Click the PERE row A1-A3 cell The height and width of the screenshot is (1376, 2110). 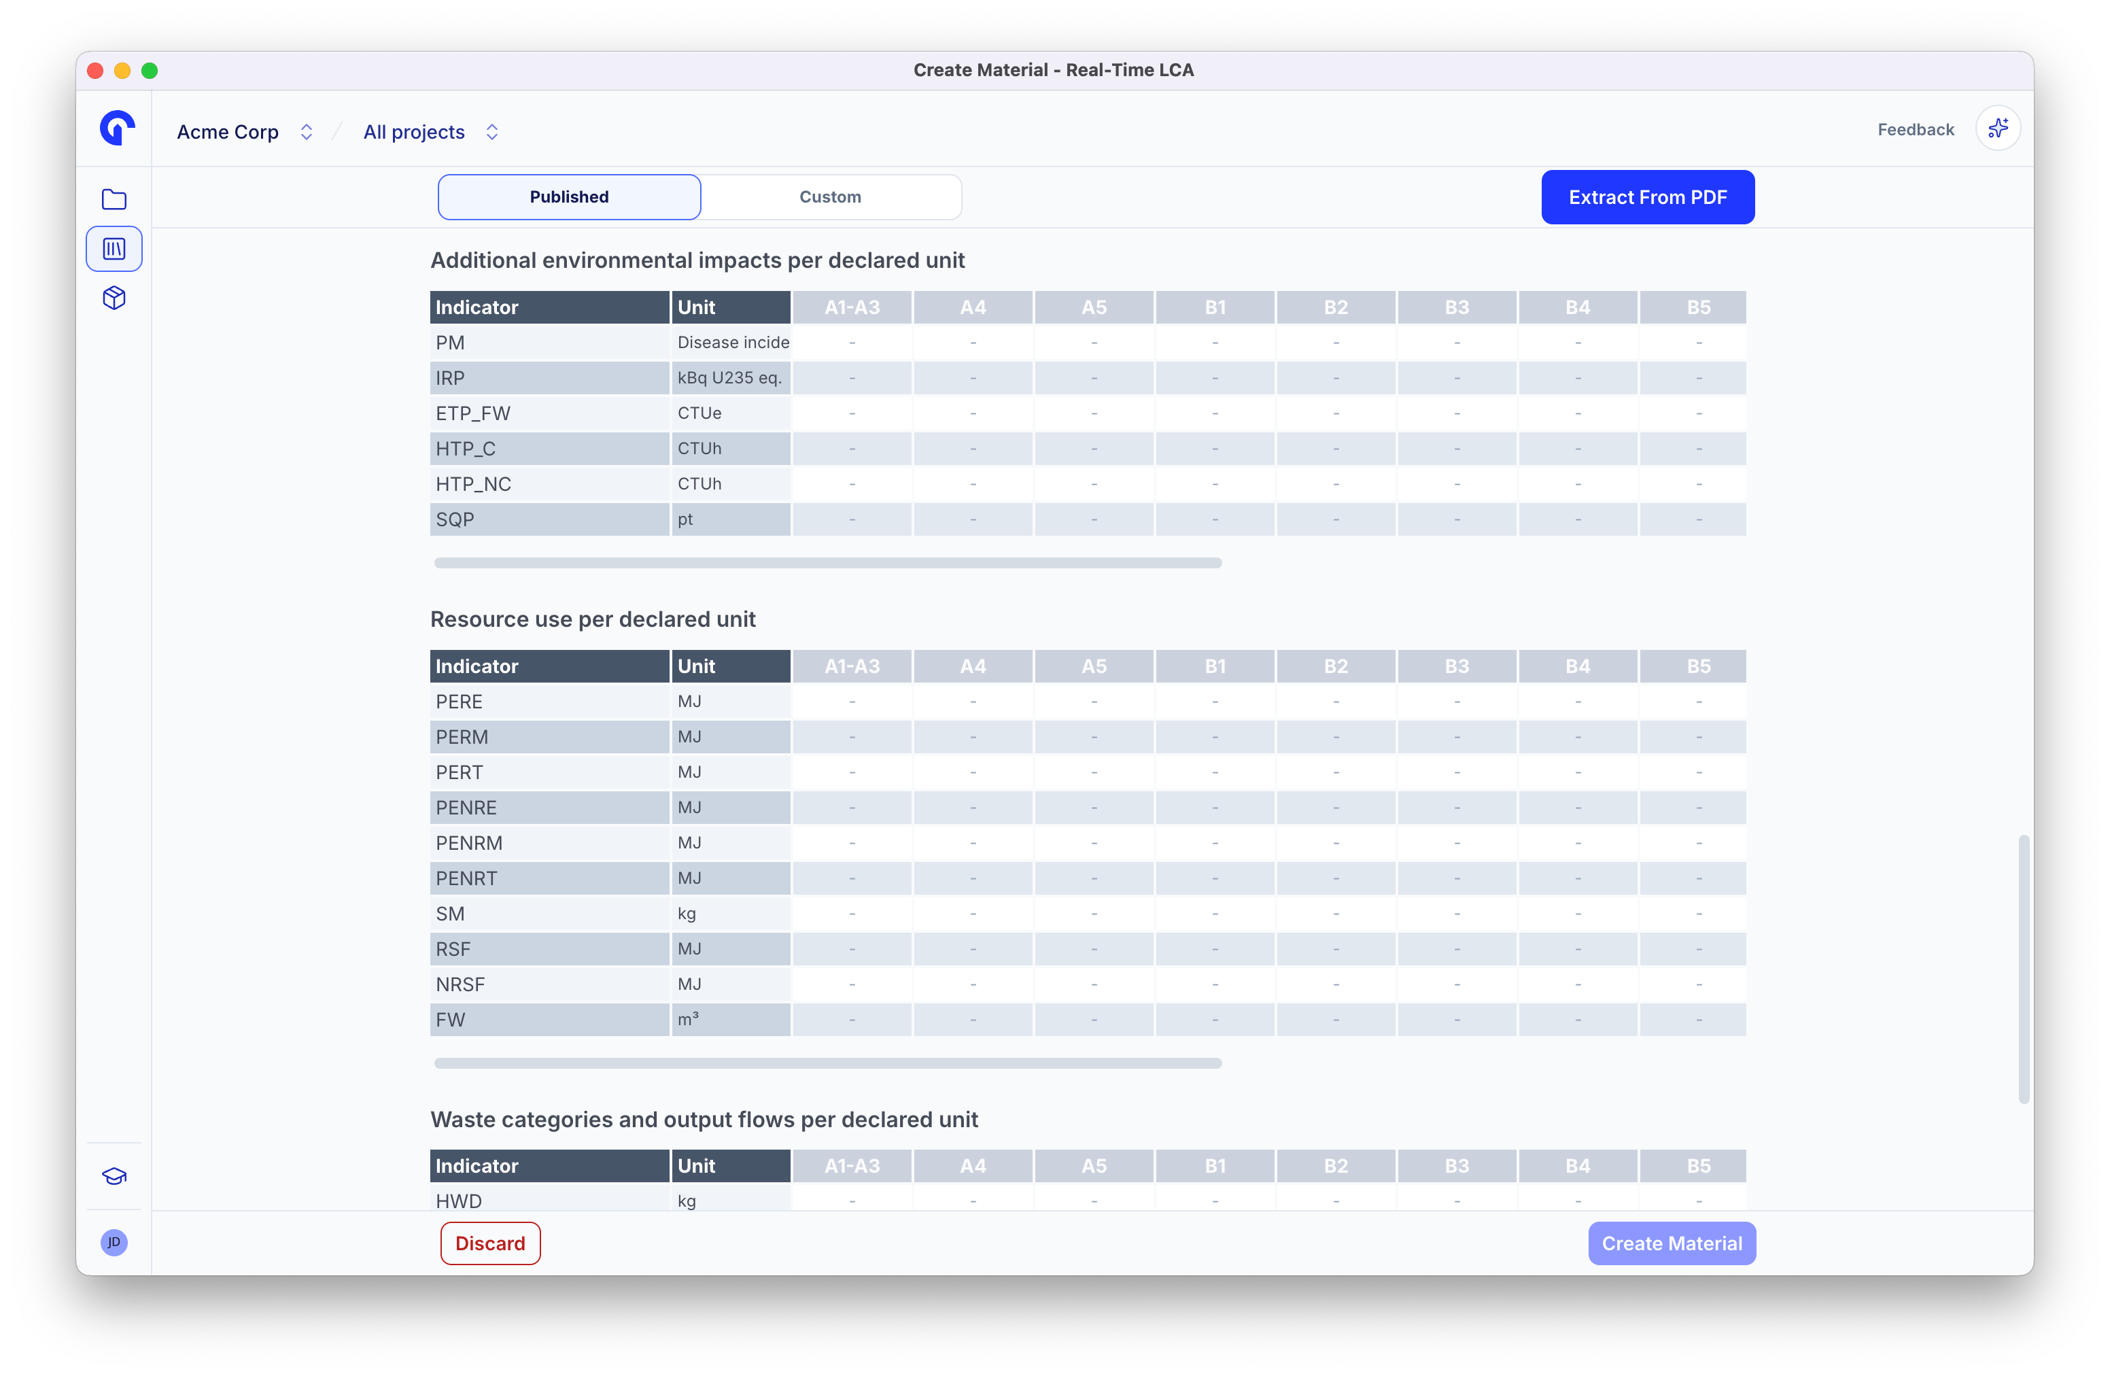tap(852, 702)
